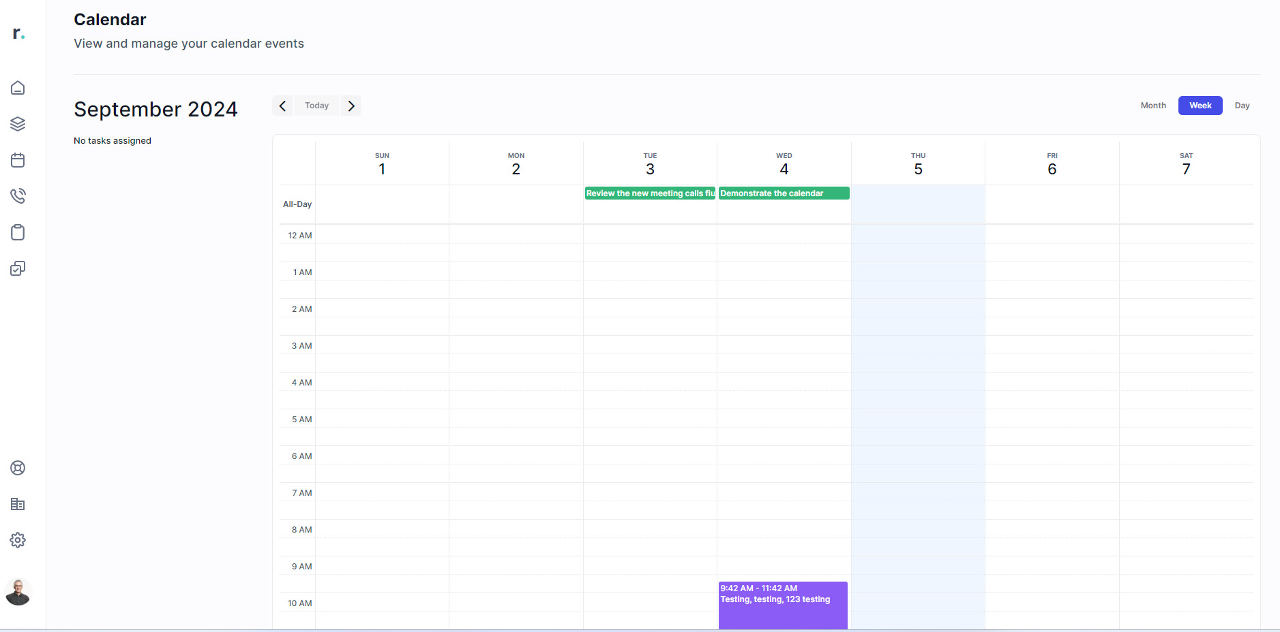The width and height of the screenshot is (1280, 632).
Task: Open Settings with the gear icon
Action: (18, 540)
